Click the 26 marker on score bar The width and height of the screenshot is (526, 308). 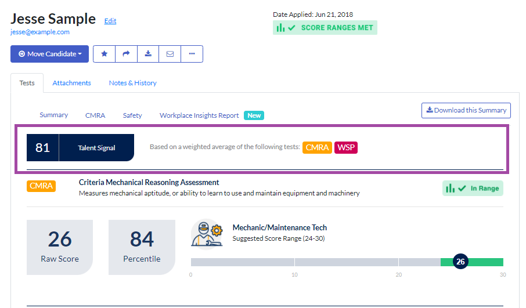(x=460, y=262)
